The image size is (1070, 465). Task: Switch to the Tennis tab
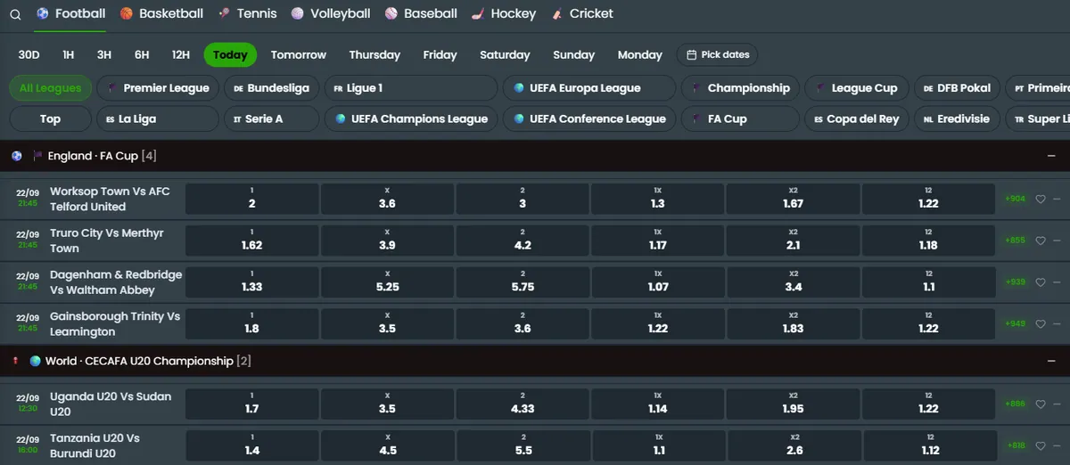coord(247,13)
